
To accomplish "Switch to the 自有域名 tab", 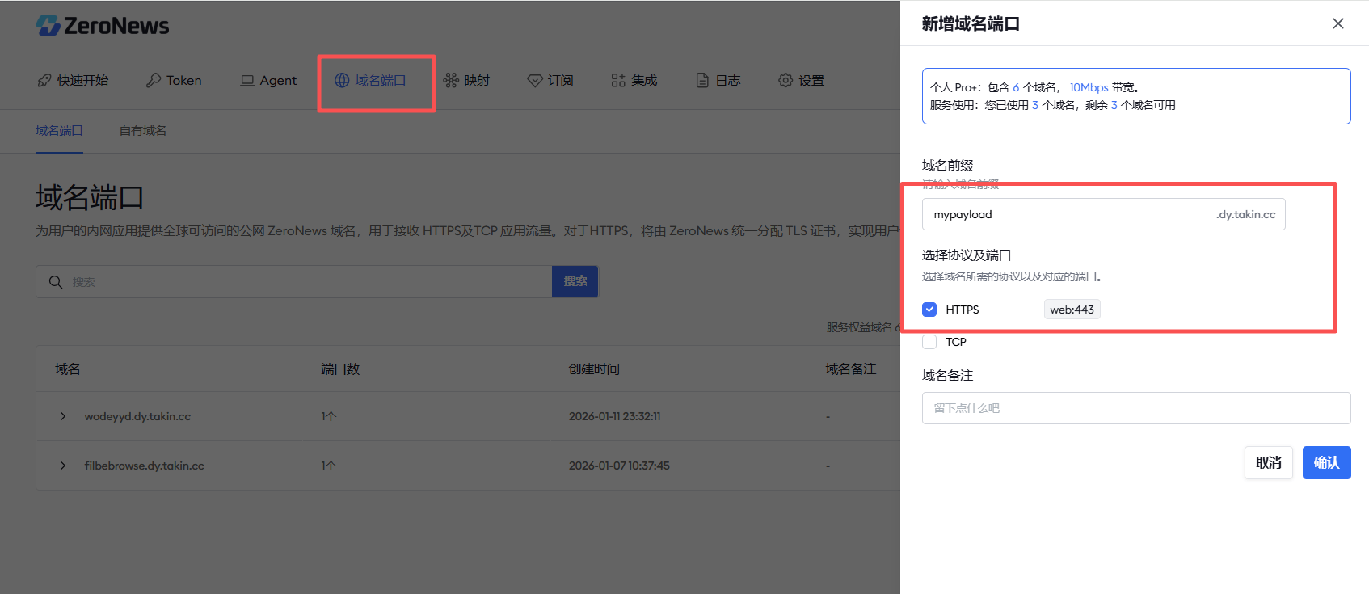I will tap(143, 131).
